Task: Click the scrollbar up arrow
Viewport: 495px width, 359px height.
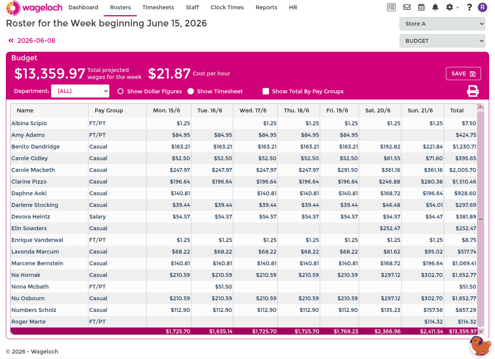Action: click(x=481, y=106)
